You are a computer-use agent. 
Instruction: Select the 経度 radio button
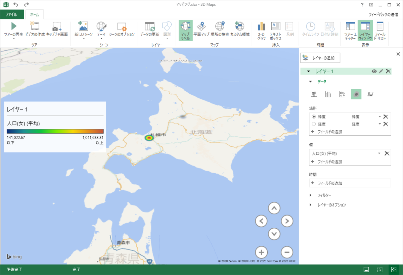314,124
